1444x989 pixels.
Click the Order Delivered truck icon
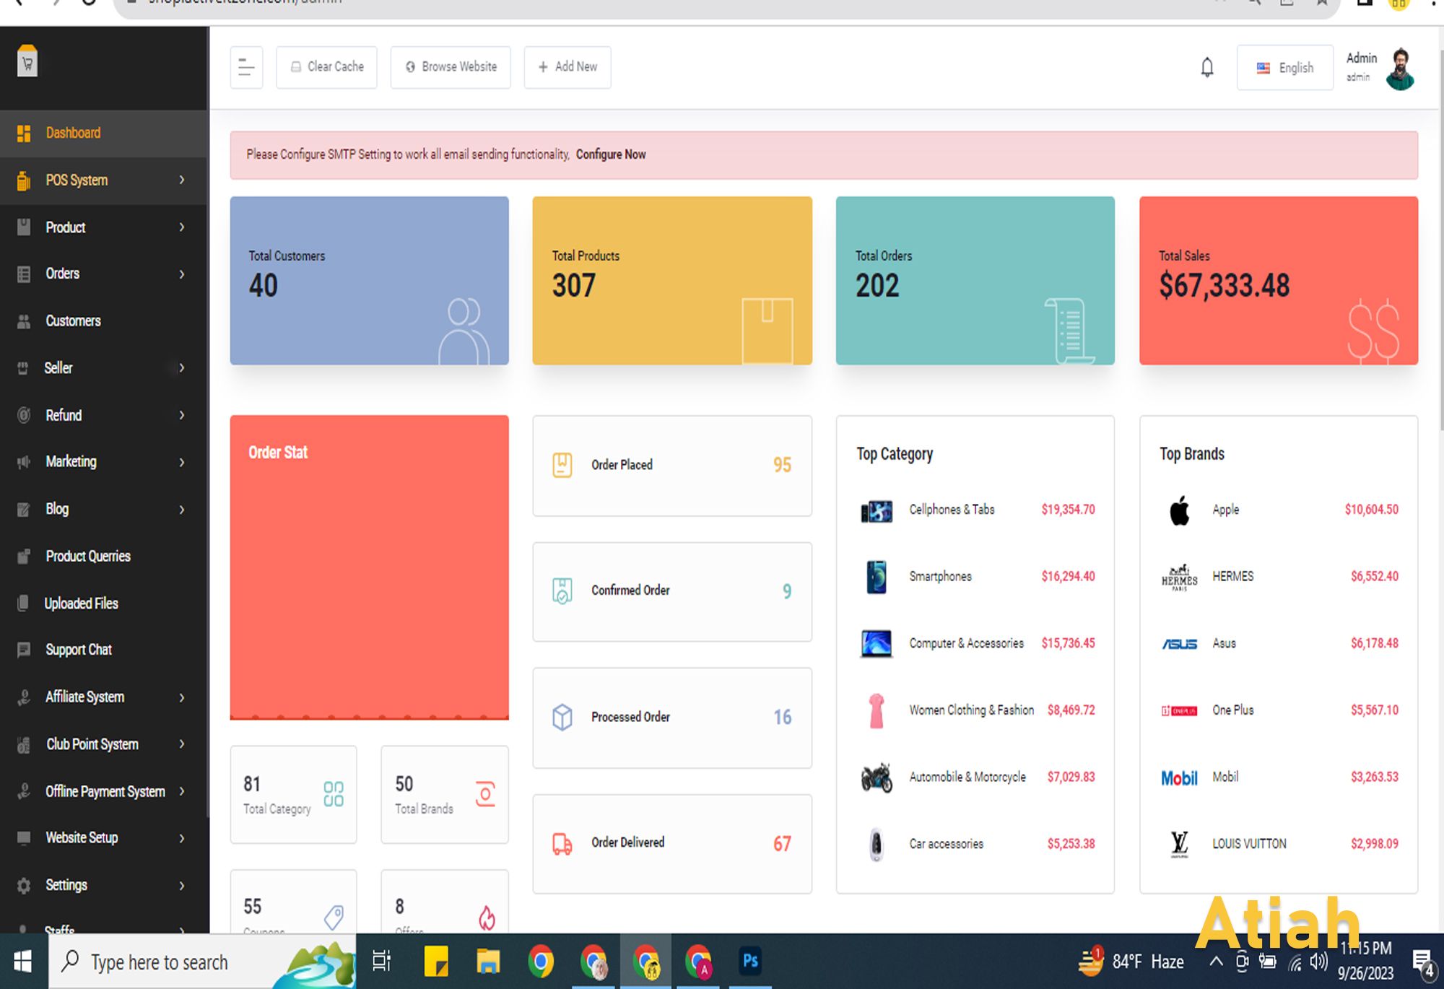(x=562, y=843)
